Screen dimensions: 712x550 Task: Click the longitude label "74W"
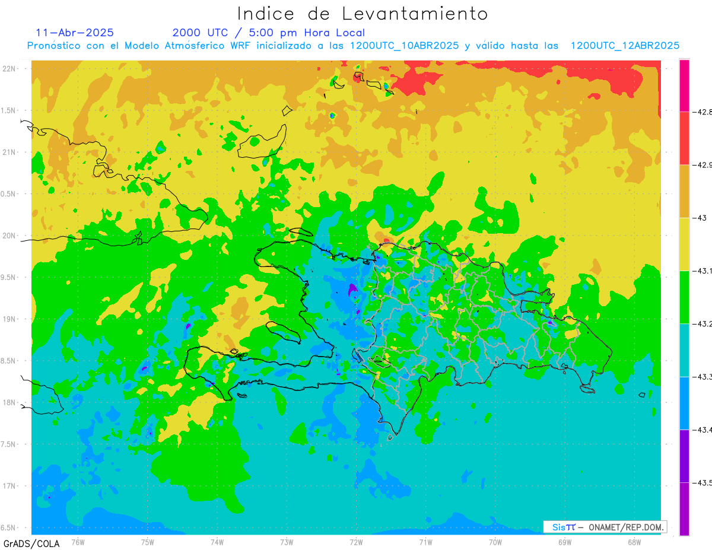[x=217, y=542]
